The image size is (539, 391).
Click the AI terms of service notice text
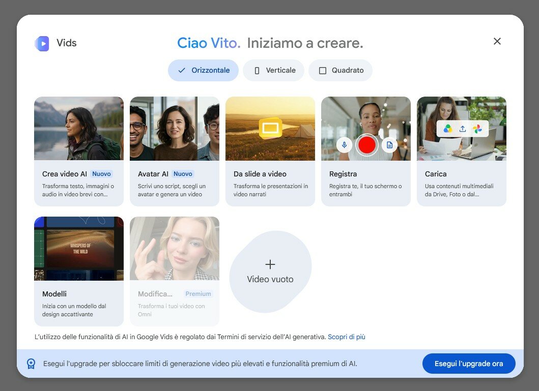pyautogui.click(x=180, y=337)
